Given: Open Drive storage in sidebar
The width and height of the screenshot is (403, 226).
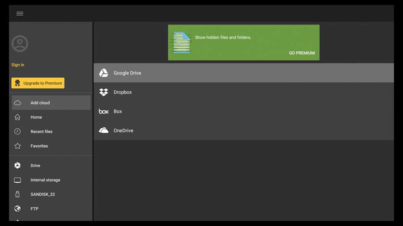Looking at the screenshot, I should (x=35, y=166).
